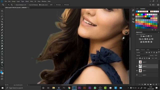Hide the Levels 1 layer

click(x=137, y=66)
